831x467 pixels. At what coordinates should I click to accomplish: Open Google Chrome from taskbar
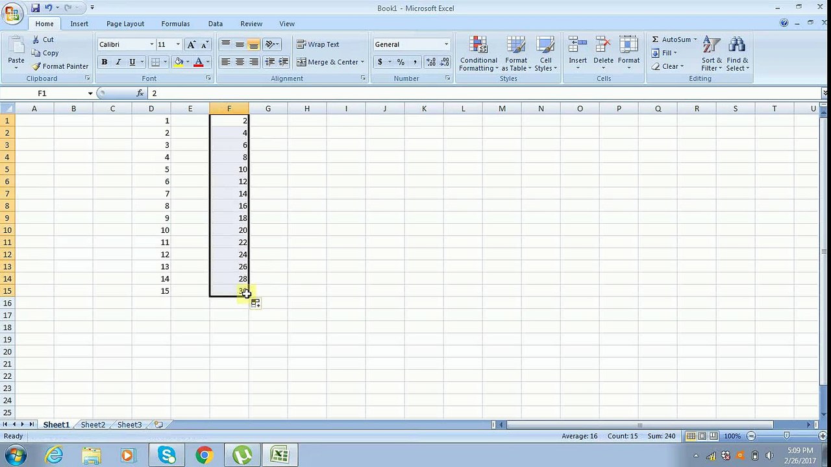coord(204,455)
